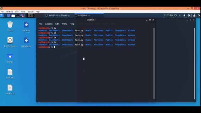Open the file manager panel launcher

coord(13,15)
